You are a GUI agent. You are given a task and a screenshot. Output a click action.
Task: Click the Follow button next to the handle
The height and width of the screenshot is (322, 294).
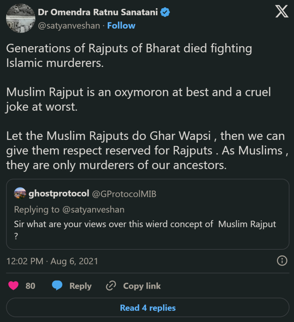(x=121, y=25)
